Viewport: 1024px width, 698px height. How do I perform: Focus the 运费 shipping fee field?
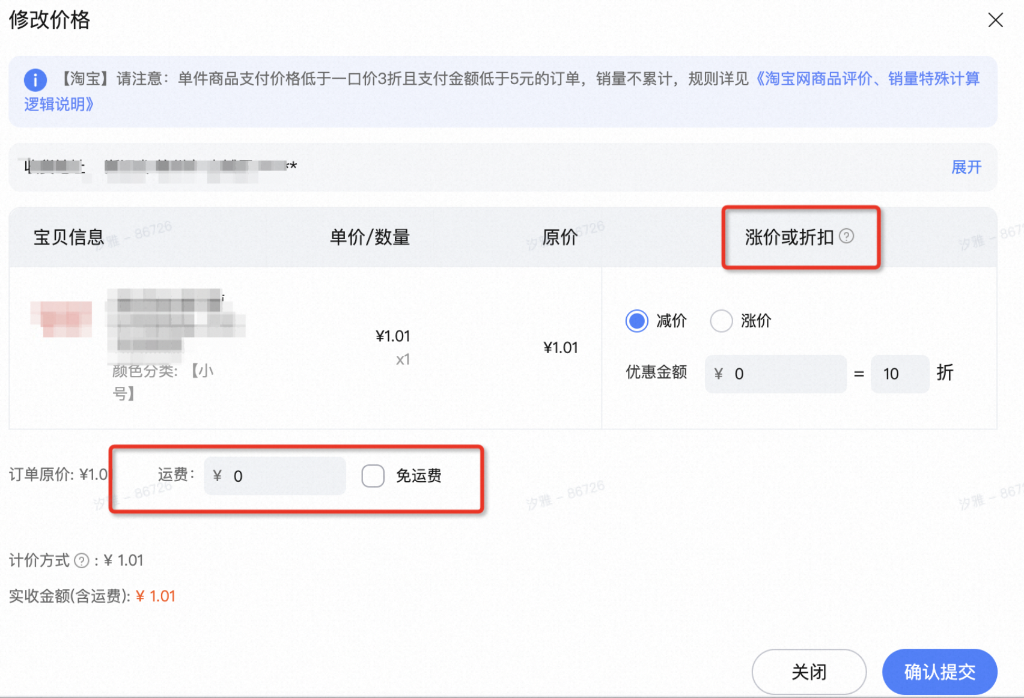275,476
